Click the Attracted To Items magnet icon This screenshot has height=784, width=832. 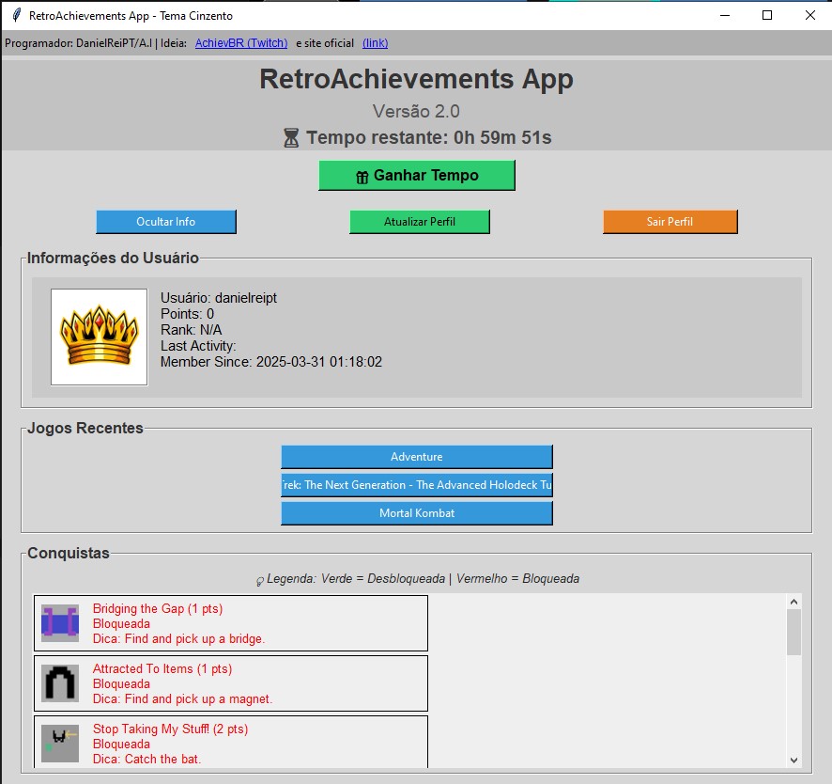pyautogui.click(x=60, y=683)
